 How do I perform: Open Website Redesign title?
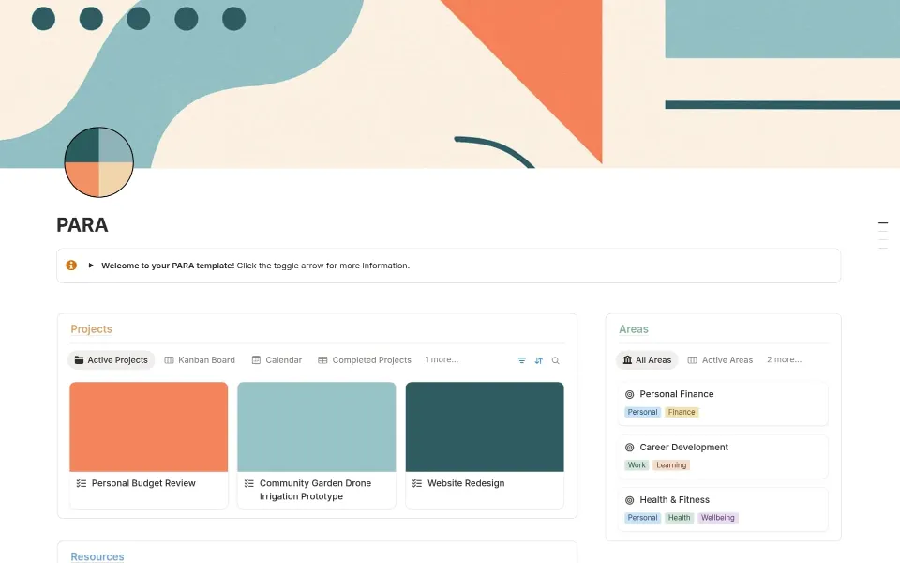[x=466, y=483]
